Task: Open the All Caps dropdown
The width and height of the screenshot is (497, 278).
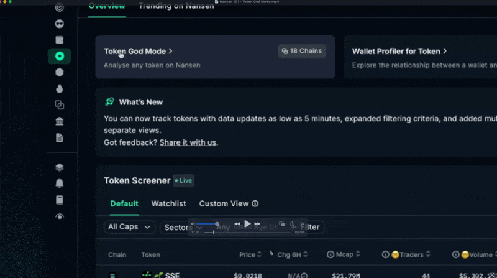Action: pyautogui.click(x=129, y=227)
